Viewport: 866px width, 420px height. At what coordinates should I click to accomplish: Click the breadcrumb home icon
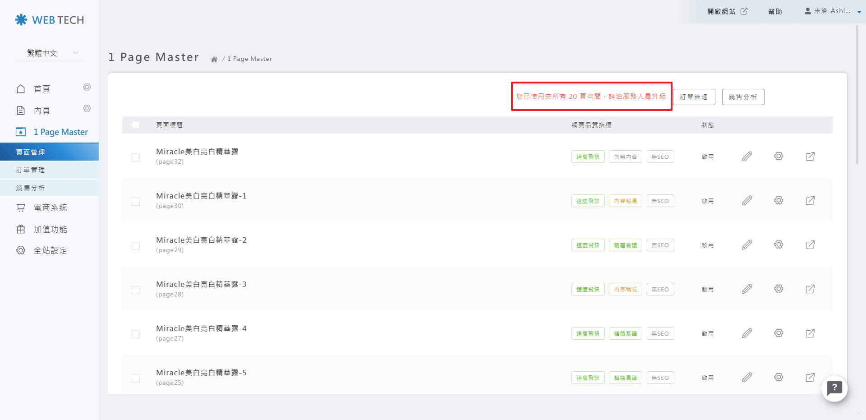click(214, 59)
